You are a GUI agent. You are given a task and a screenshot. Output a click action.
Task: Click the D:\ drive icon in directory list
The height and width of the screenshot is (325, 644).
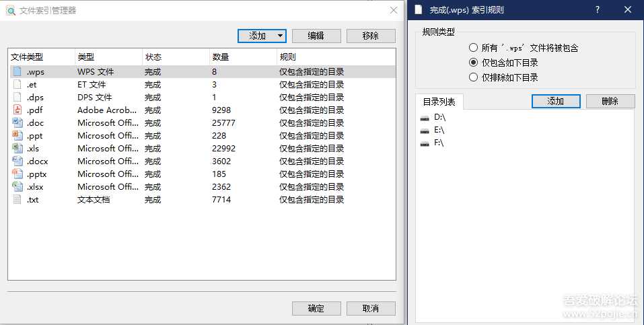point(425,117)
